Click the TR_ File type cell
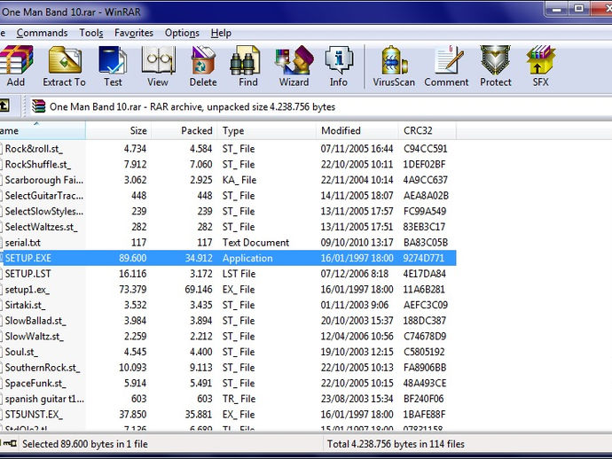Screen dimensions: 612x459 (239, 399)
